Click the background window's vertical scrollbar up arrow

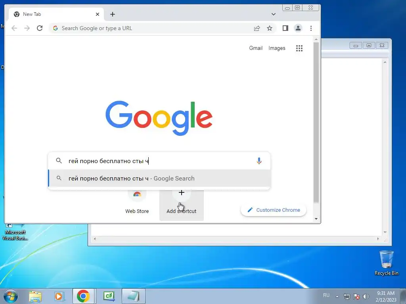[x=385, y=62]
